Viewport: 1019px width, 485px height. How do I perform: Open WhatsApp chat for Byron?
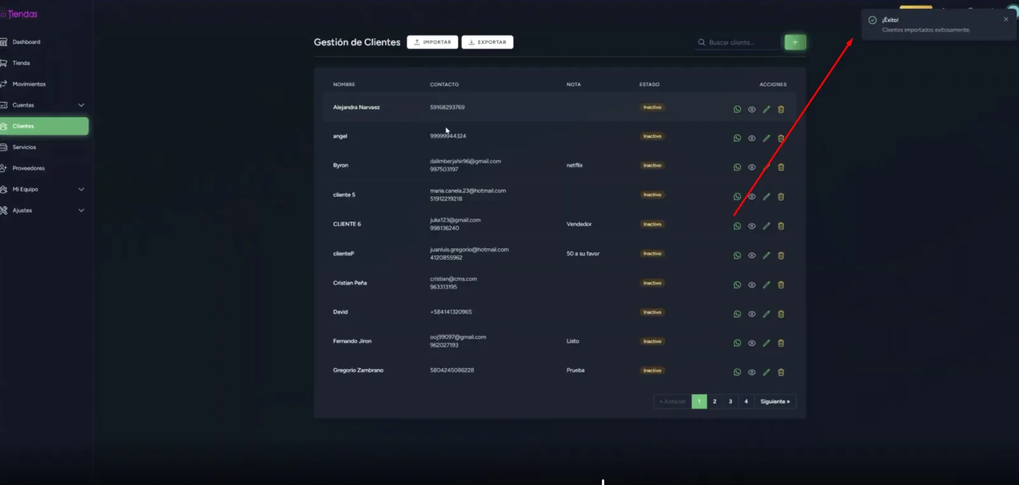coord(737,167)
